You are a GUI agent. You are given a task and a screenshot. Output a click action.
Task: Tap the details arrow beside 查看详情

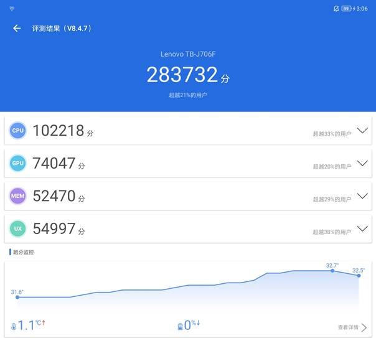coord(364,327)
